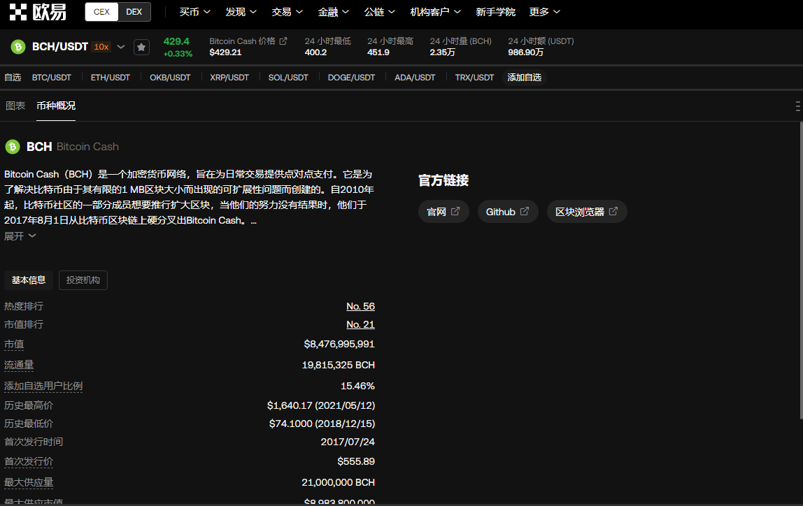This screenshot has width=803, height=506.
Task: Open the panel options menu at right edge
Action: point(798,106)
